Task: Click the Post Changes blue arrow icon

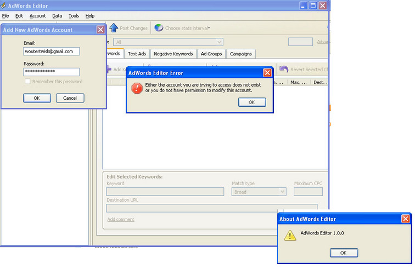Action: point(114,28)
